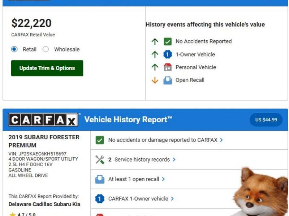Viewport: 289px width, 216px height.
Task: Select the Retail radio button
Action: pyautogui.click(x=14, y=49)
